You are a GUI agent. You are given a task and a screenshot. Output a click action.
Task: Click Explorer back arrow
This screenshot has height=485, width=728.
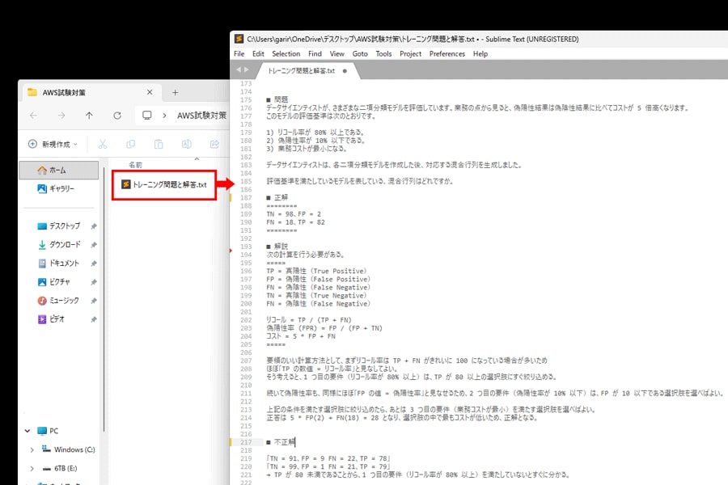pyautogui.click(x=33, y=116)
